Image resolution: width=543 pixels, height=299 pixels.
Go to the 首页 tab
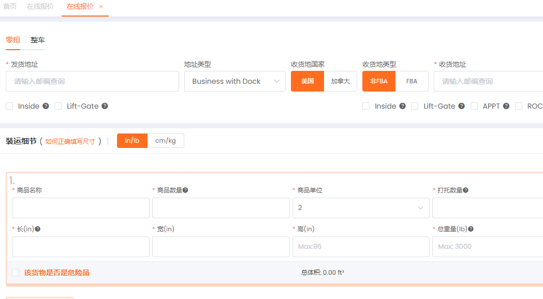coord(10,7)
